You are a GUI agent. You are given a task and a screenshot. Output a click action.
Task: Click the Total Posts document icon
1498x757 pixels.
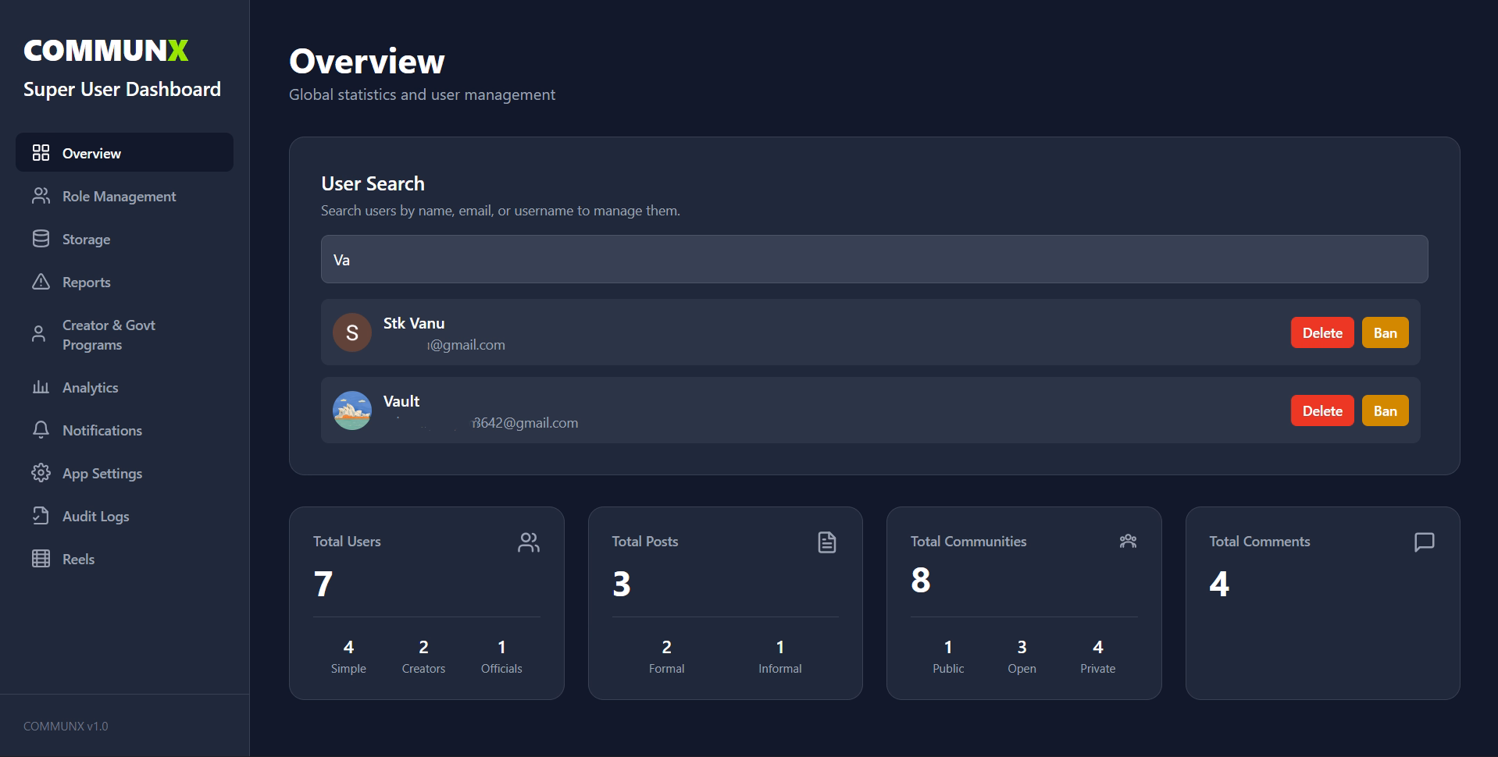point(827,542)
